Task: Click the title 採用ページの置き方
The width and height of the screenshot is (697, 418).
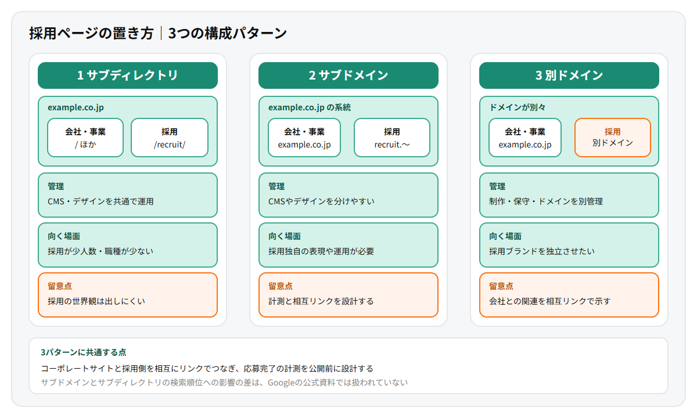Action: click(92, 33)
